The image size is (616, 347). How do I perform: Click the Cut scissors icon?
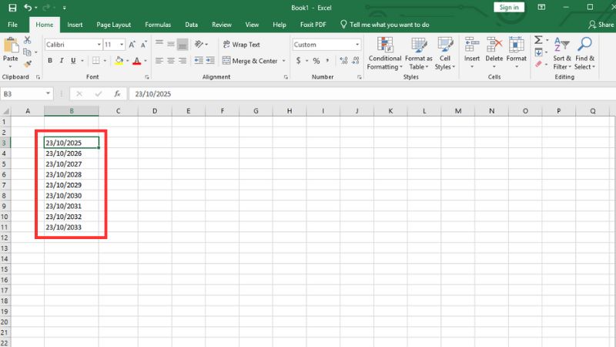[28, 41]
